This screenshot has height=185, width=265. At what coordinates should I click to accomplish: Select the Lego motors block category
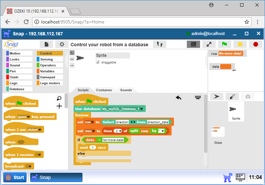click(x=50, y=83)
